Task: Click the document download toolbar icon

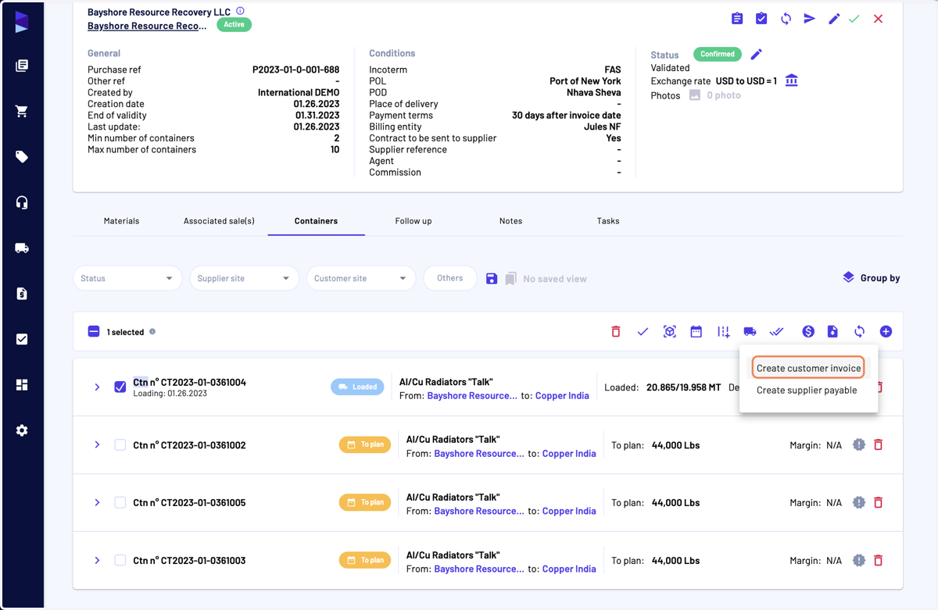Action: tap(832, 332)
